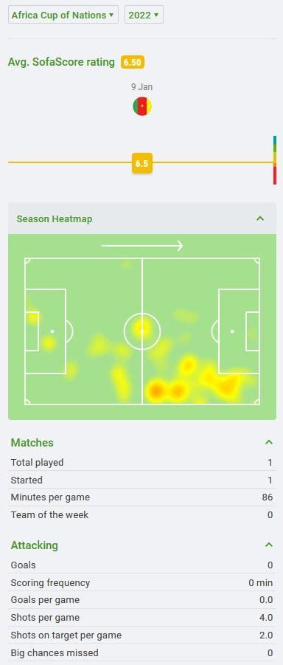
Task: Open the Africa Cup of Nations dropdown
Action: pos(63,15)
